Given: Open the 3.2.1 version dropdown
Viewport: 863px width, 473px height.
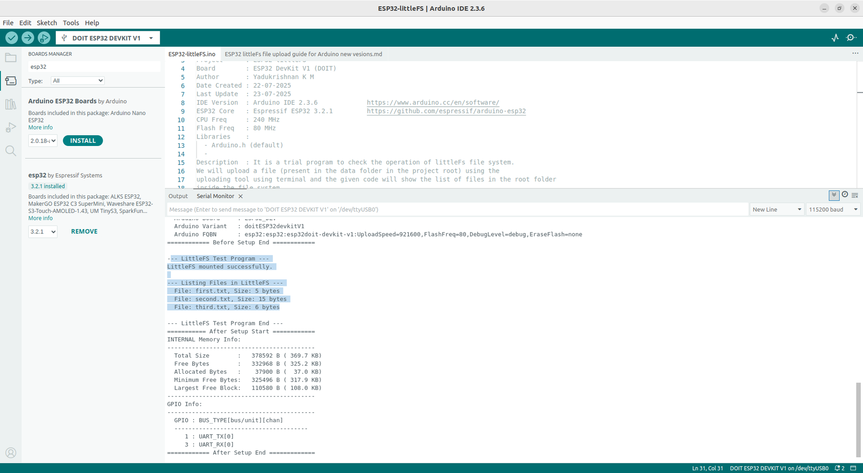Looking at the screenshot, I should click(x=43, y=231).
